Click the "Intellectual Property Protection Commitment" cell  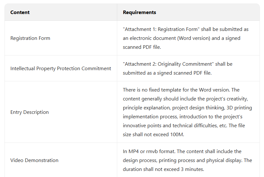(61, 69)
